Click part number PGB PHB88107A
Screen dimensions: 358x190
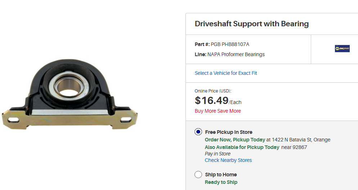230,44
